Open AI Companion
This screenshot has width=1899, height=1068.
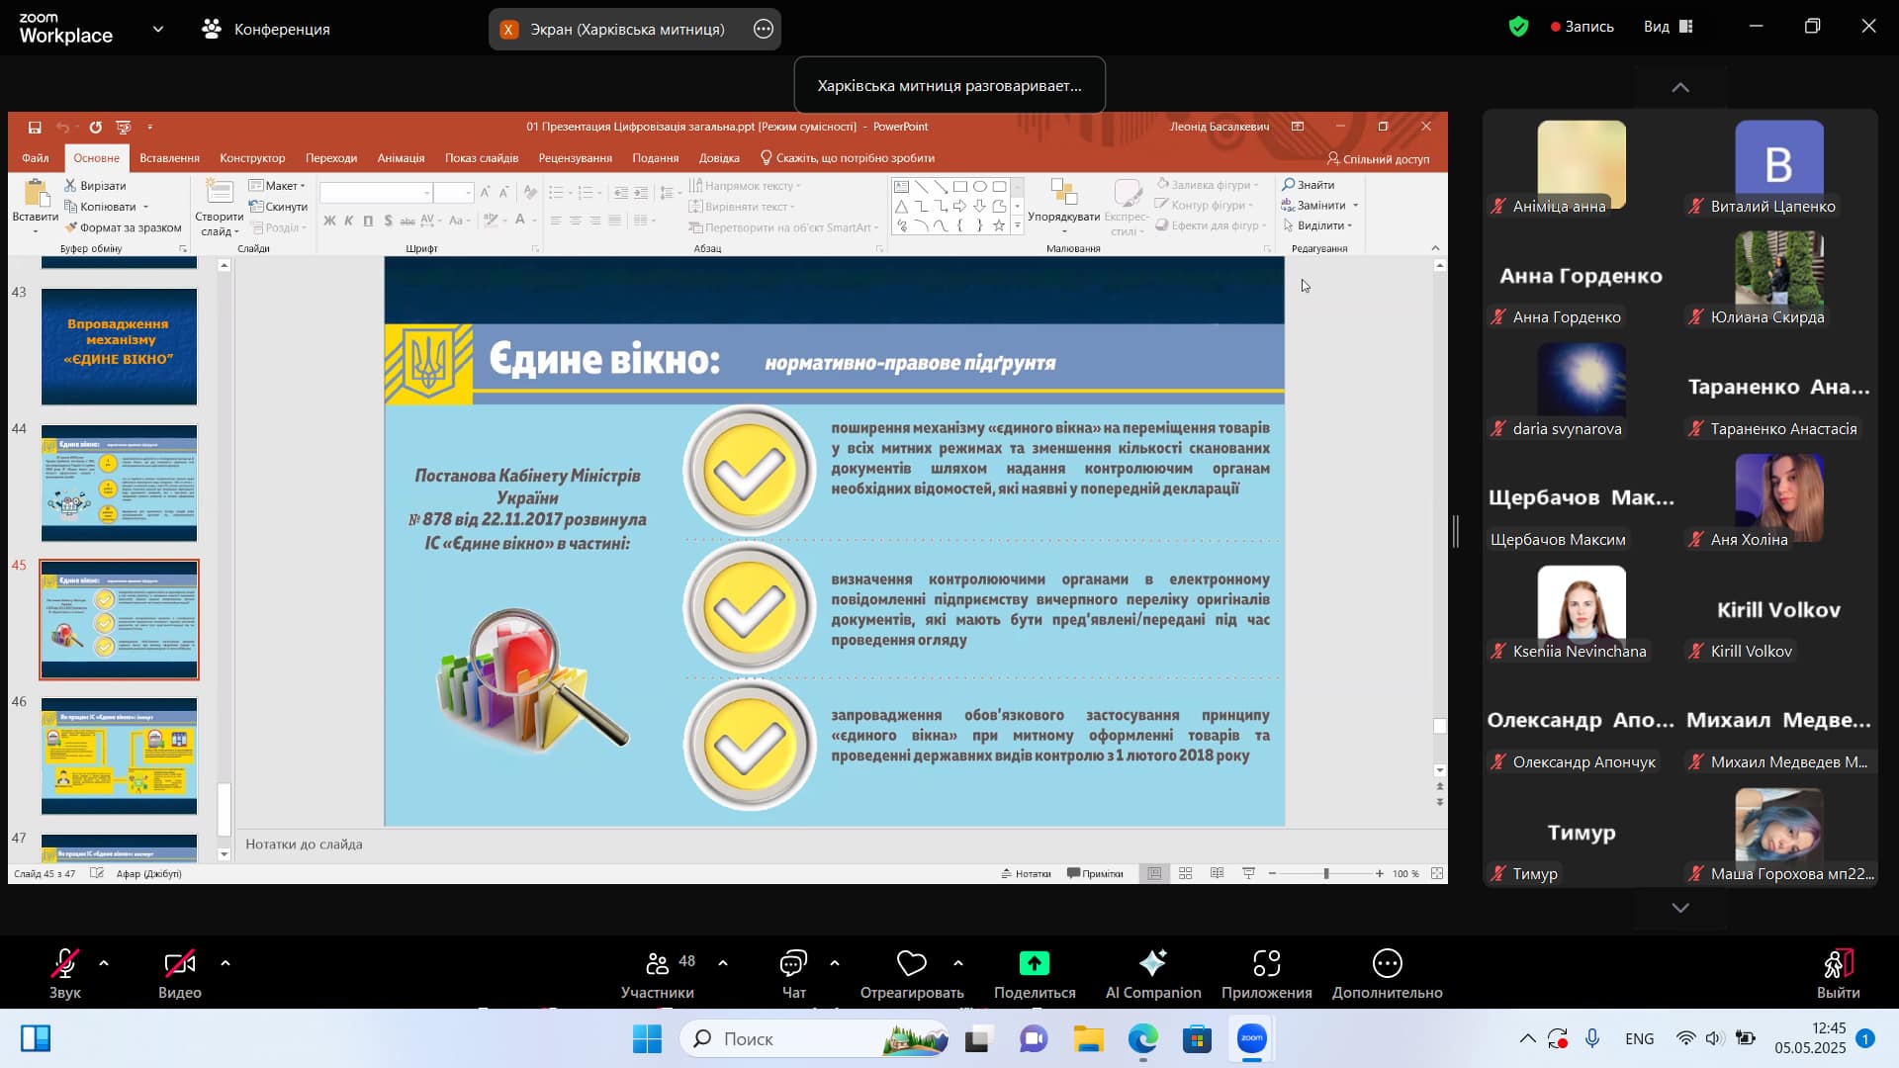pos(1153,974)
